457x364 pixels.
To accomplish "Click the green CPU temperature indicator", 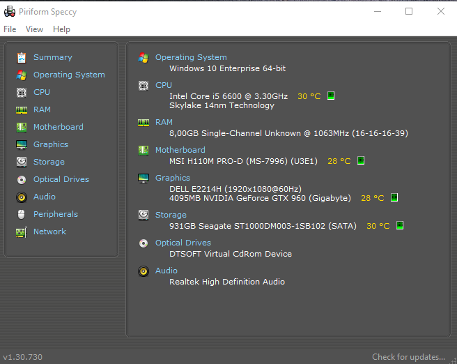I will coord(331,96).
